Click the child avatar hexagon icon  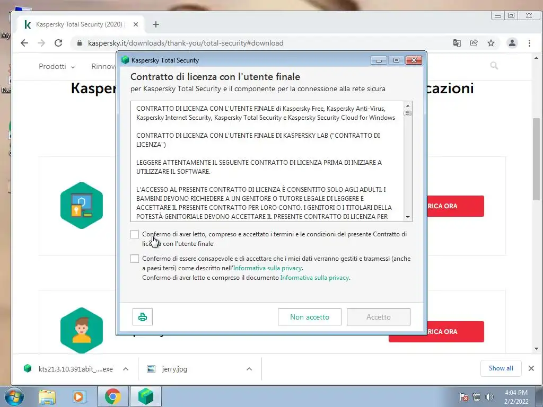82,331
